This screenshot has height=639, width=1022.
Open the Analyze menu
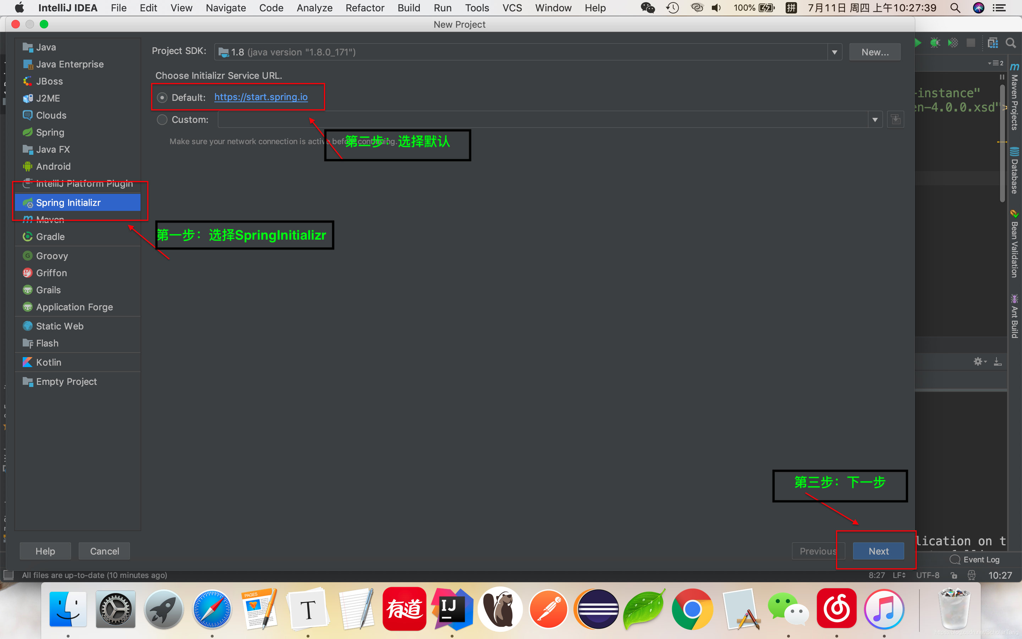(x=314, y=7)
